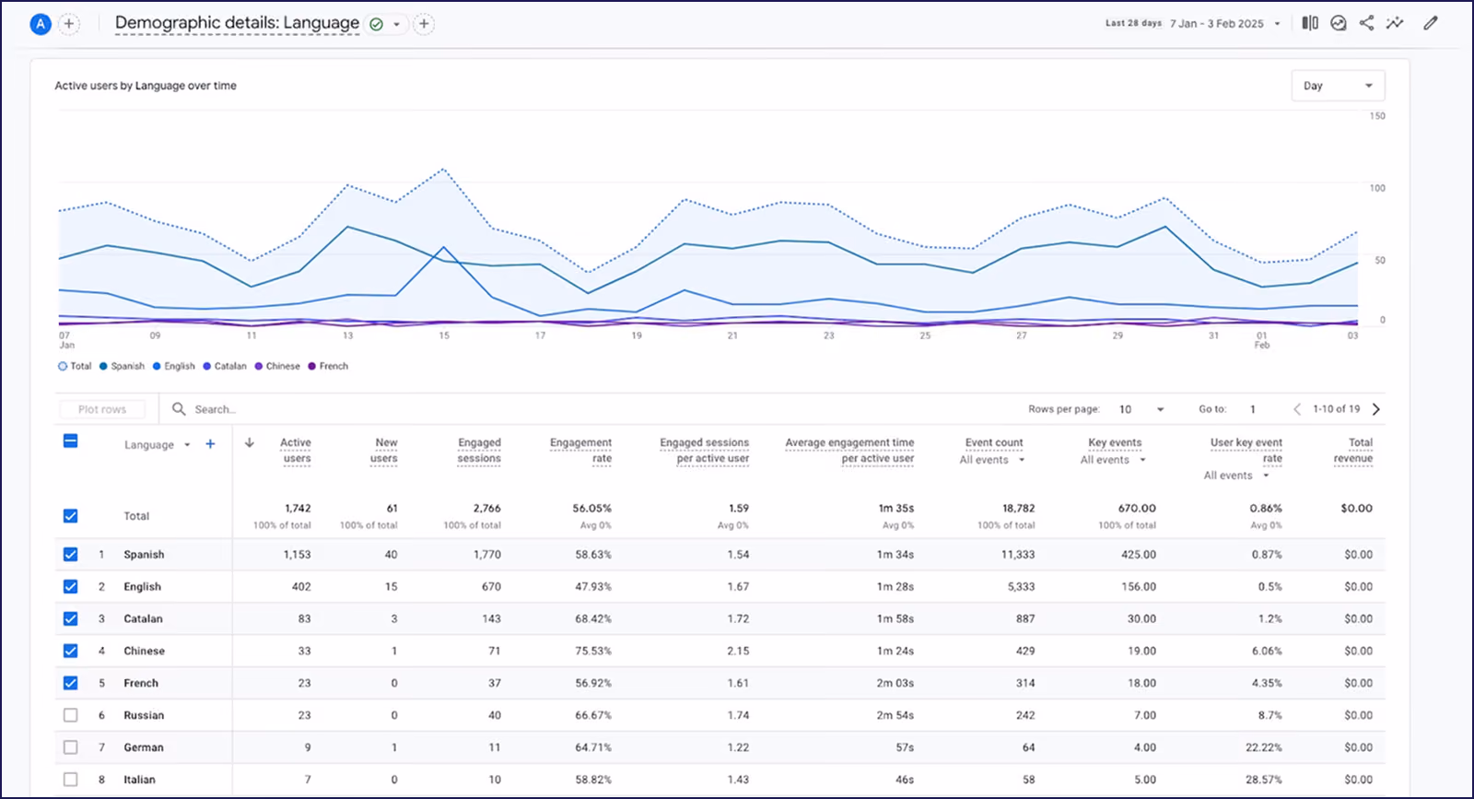Click the green check status icon by the title
1474x799 pixels.
tap(376, 24)
